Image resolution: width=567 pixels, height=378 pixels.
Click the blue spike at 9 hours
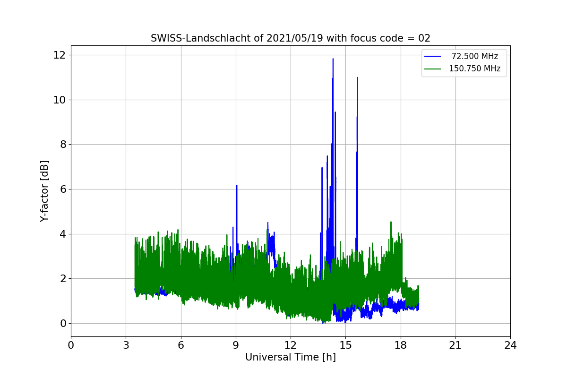click(x=237, y=186)
